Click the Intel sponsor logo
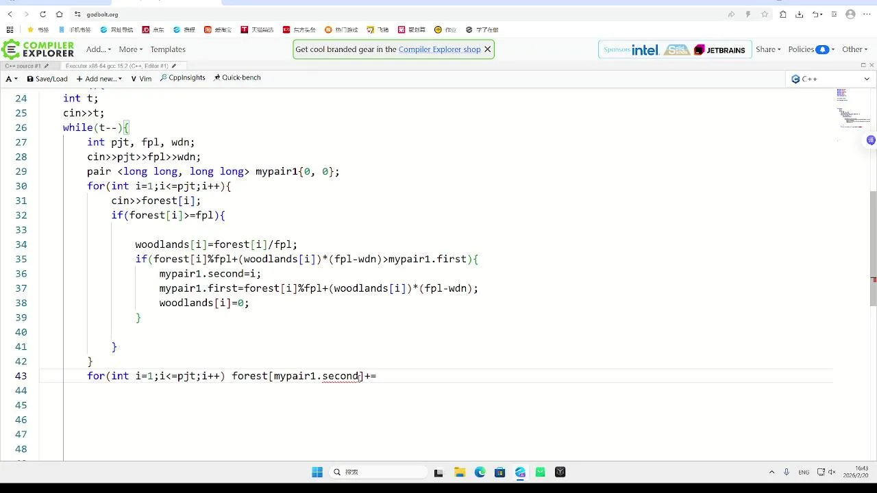 [645, 50]
